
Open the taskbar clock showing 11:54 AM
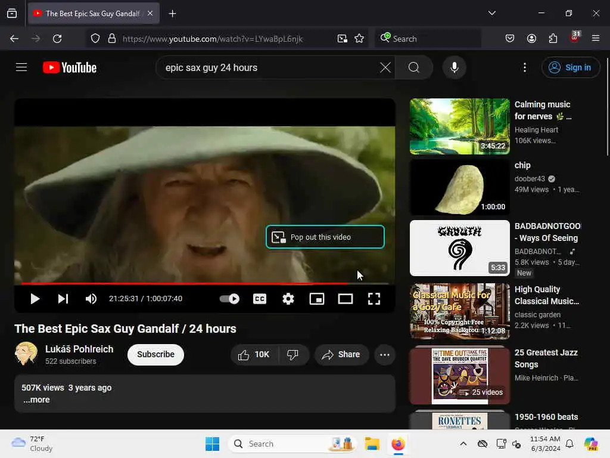pos(545,444)
